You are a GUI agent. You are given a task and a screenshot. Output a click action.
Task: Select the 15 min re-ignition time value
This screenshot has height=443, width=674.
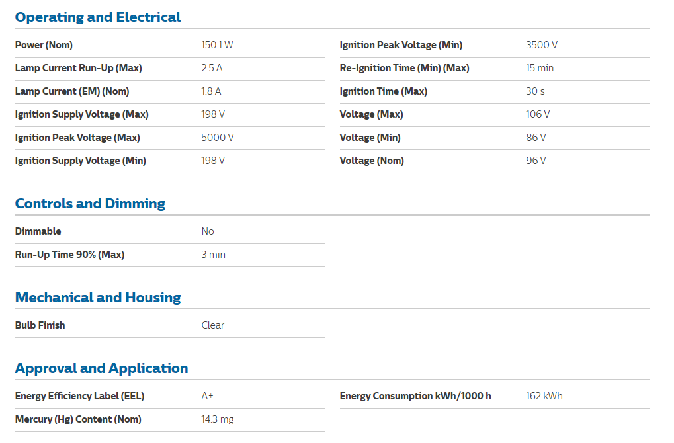click(540, 68)
